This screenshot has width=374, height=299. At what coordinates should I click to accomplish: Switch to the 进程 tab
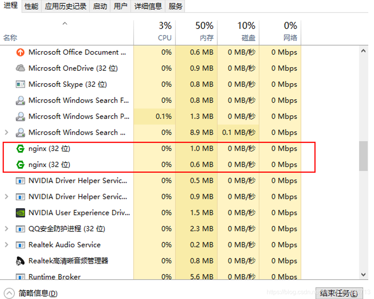click(11, 5)
